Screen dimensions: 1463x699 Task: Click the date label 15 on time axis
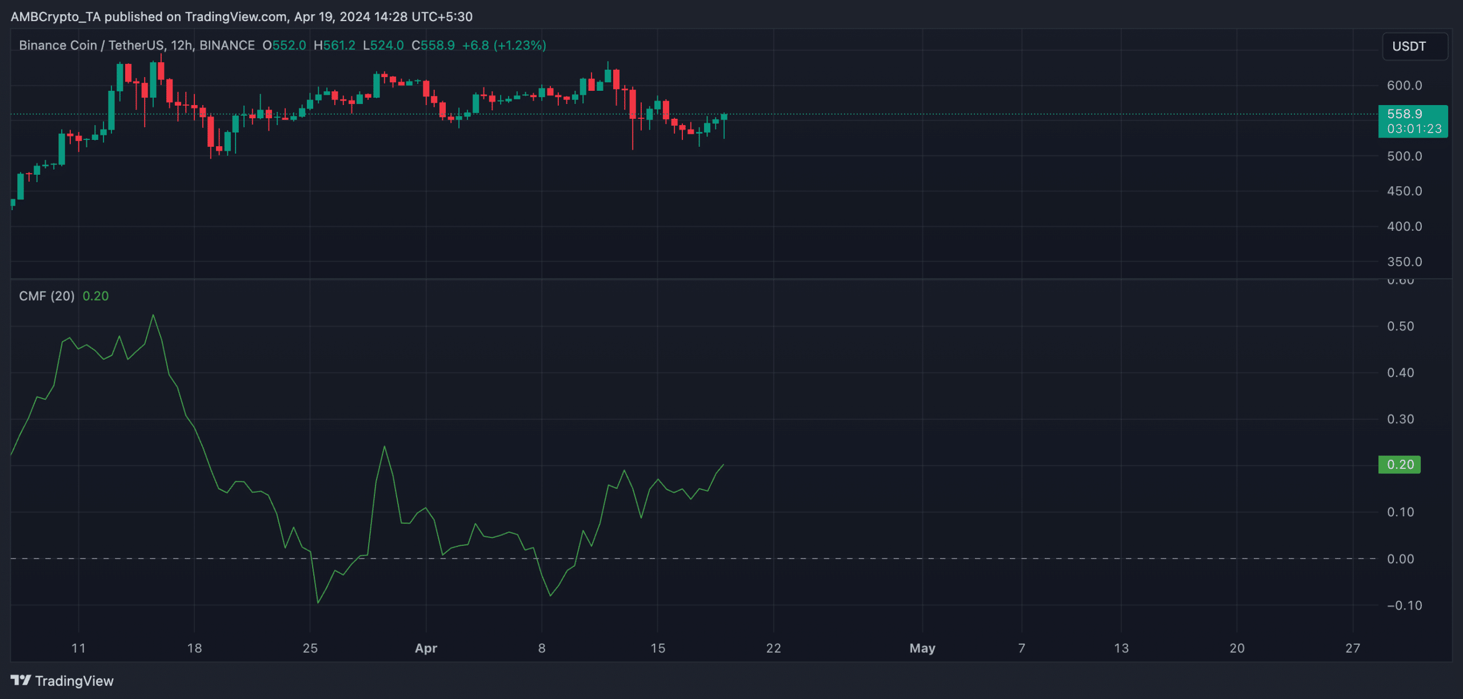pos(658,648)
